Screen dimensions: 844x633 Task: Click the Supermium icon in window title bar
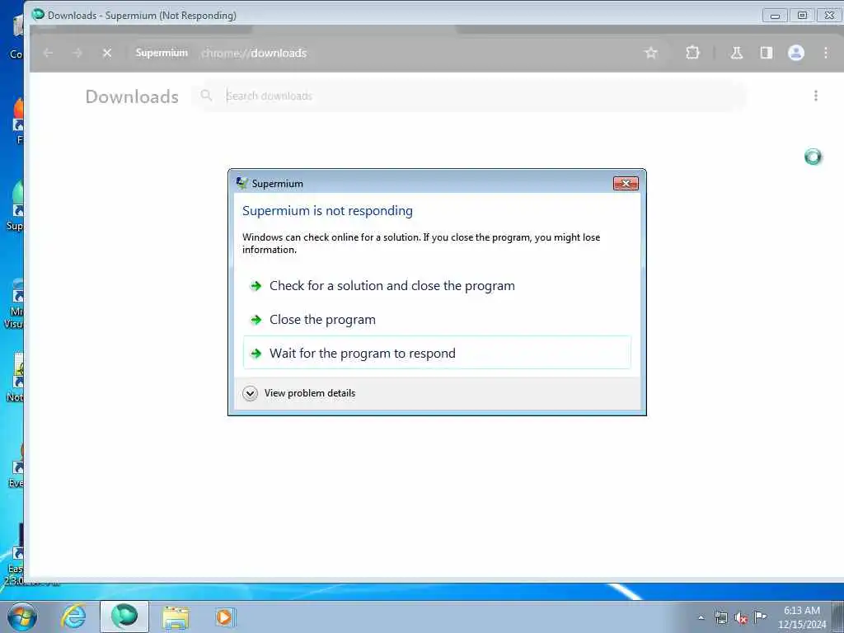click(38, 15)
